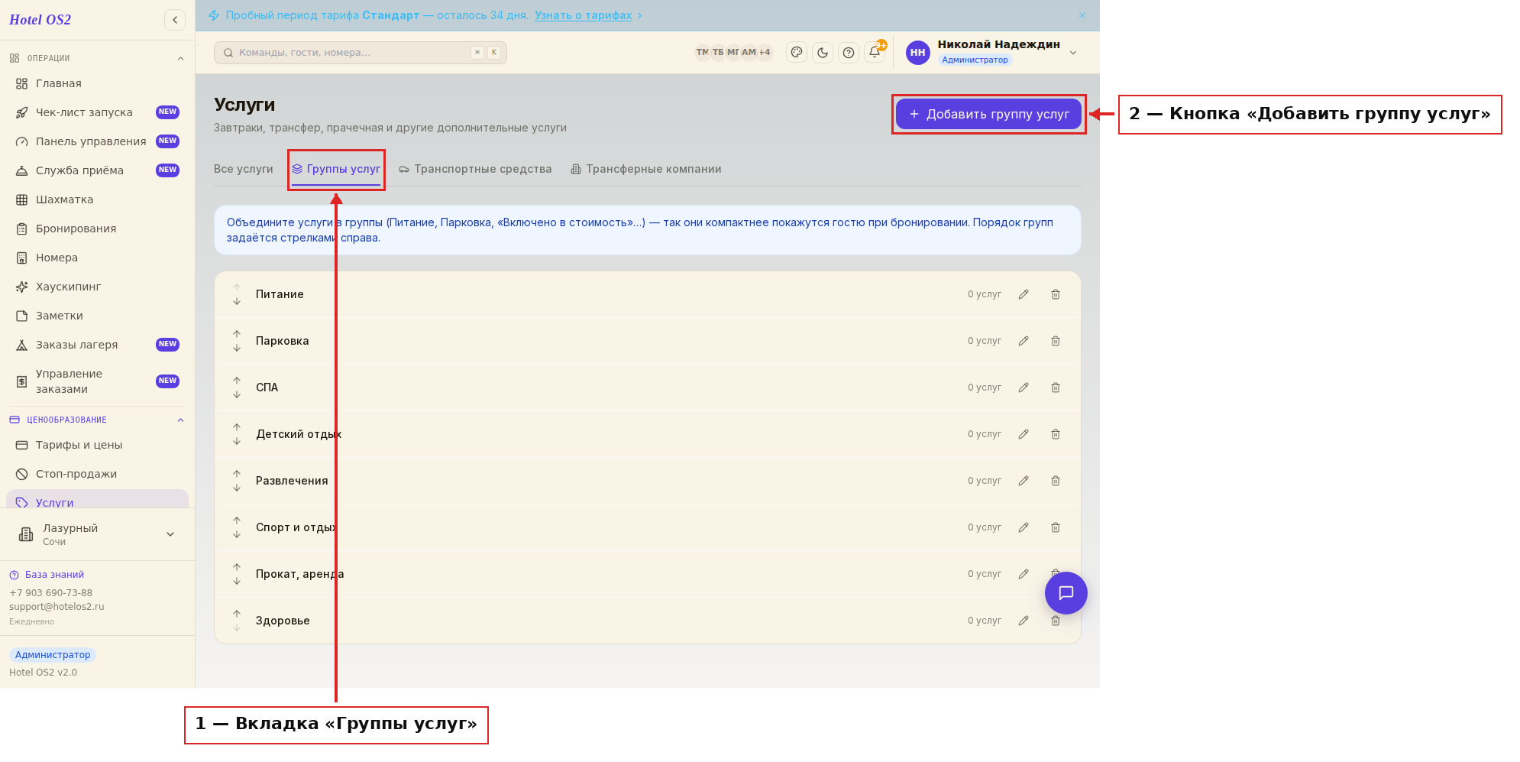Image resolution: width=1520 pixels, height=762 pixels.
Task: Move the СПА group down with arrow
Action: [x=237, y=395]
